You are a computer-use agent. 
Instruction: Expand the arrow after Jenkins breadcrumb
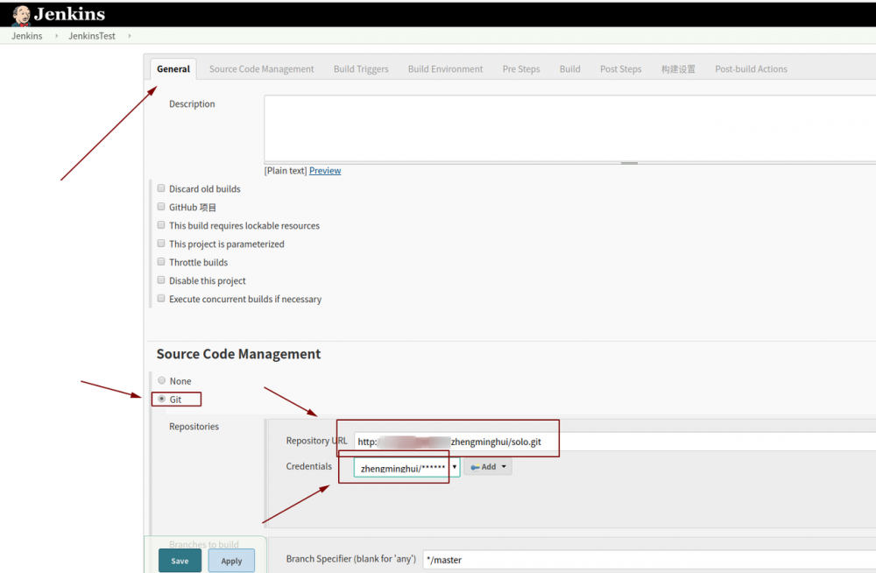[56, 36]
